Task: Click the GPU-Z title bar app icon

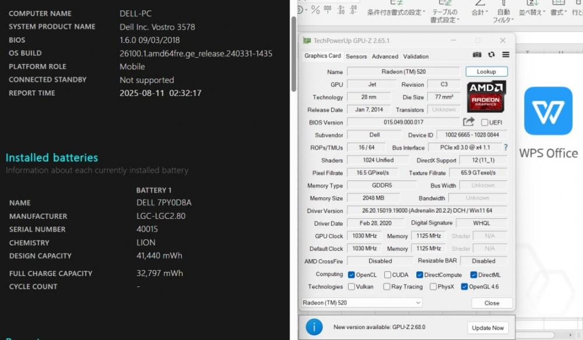Action: (307, 40)
